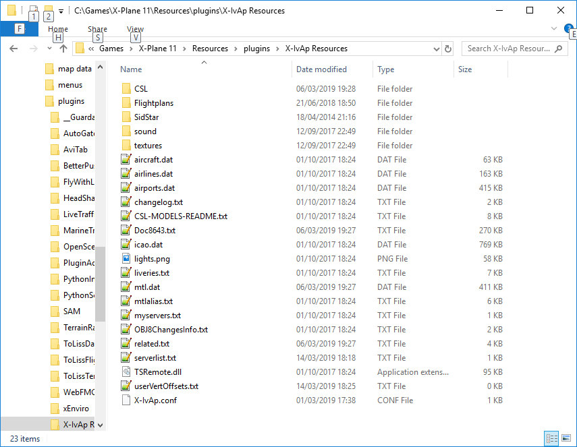Select the airports.dat file icon
The width and height of the screenshot is (577, 447).
[126, 188]
